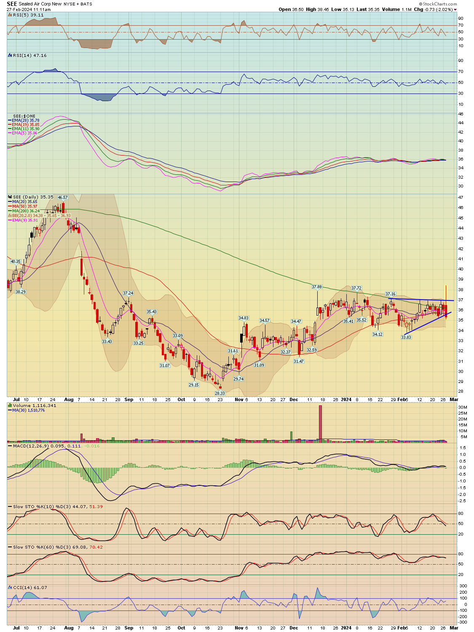Click the 37.72 price label
This screenshot has width=474, height=632.
click(356, 288)
